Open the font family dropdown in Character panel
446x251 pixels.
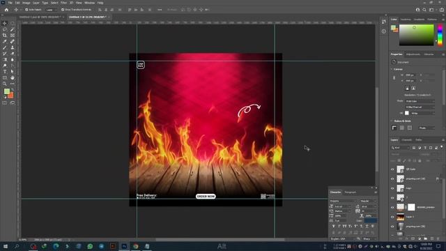point(343,201)
